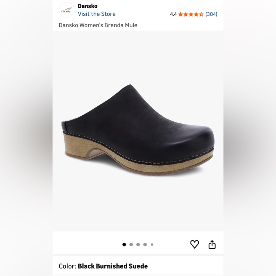Click the product title Dansko Women's Brenda Mule
Screen dimensions: 276x276
point(98,25)
